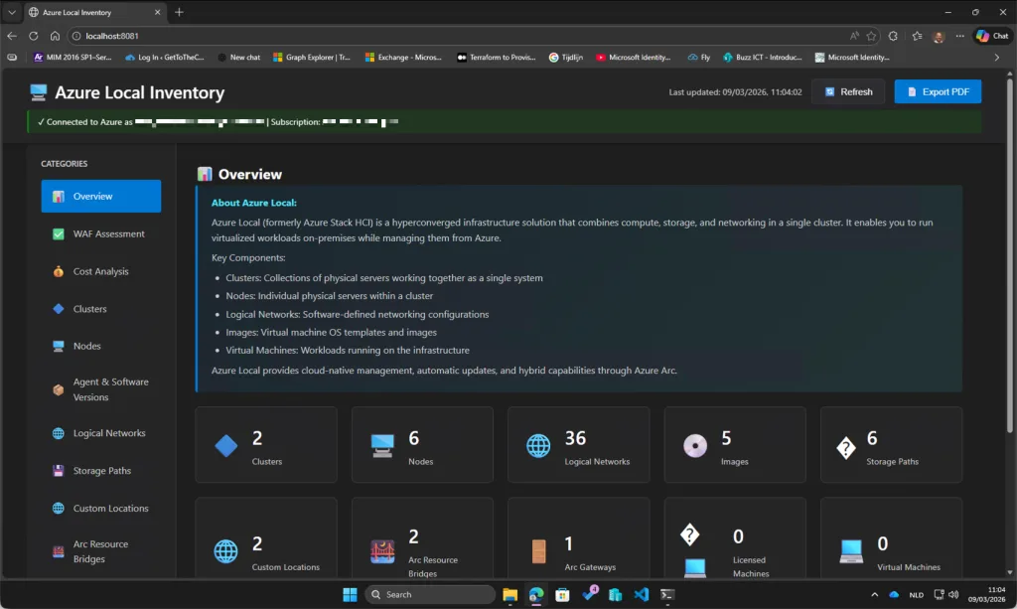Click the Export PDF button

click(938, 91)
